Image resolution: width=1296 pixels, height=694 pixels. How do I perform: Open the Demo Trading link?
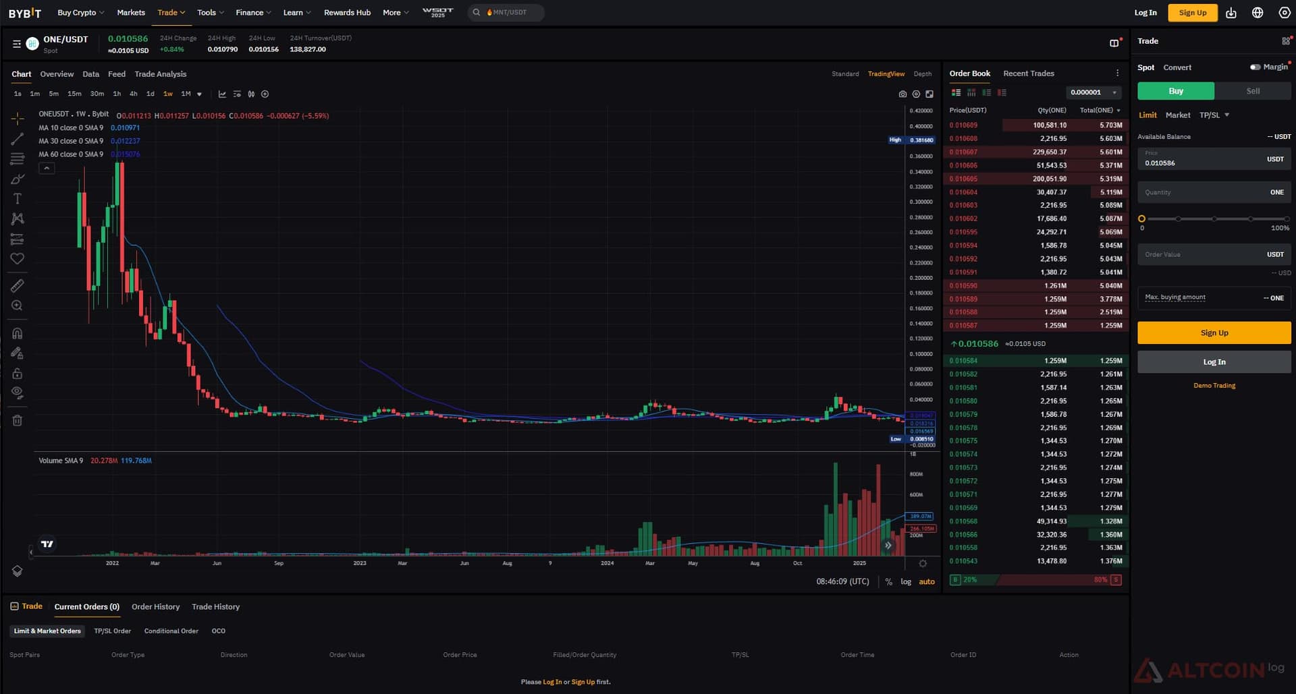pos(1214,386)
